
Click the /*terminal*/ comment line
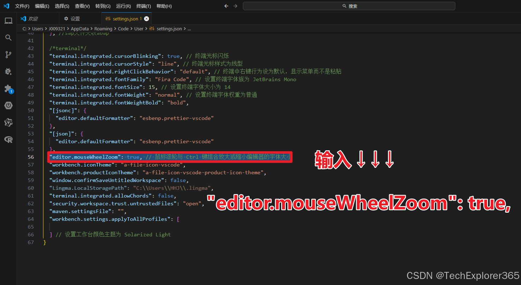coord(68,48)
